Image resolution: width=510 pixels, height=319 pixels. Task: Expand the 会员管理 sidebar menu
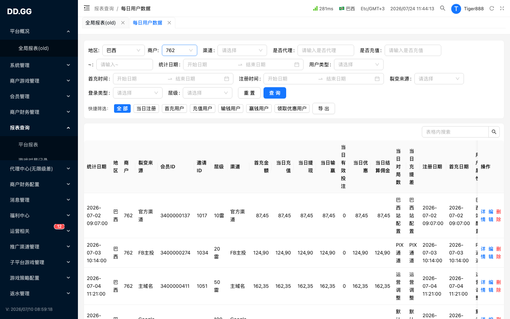[39, 96]
